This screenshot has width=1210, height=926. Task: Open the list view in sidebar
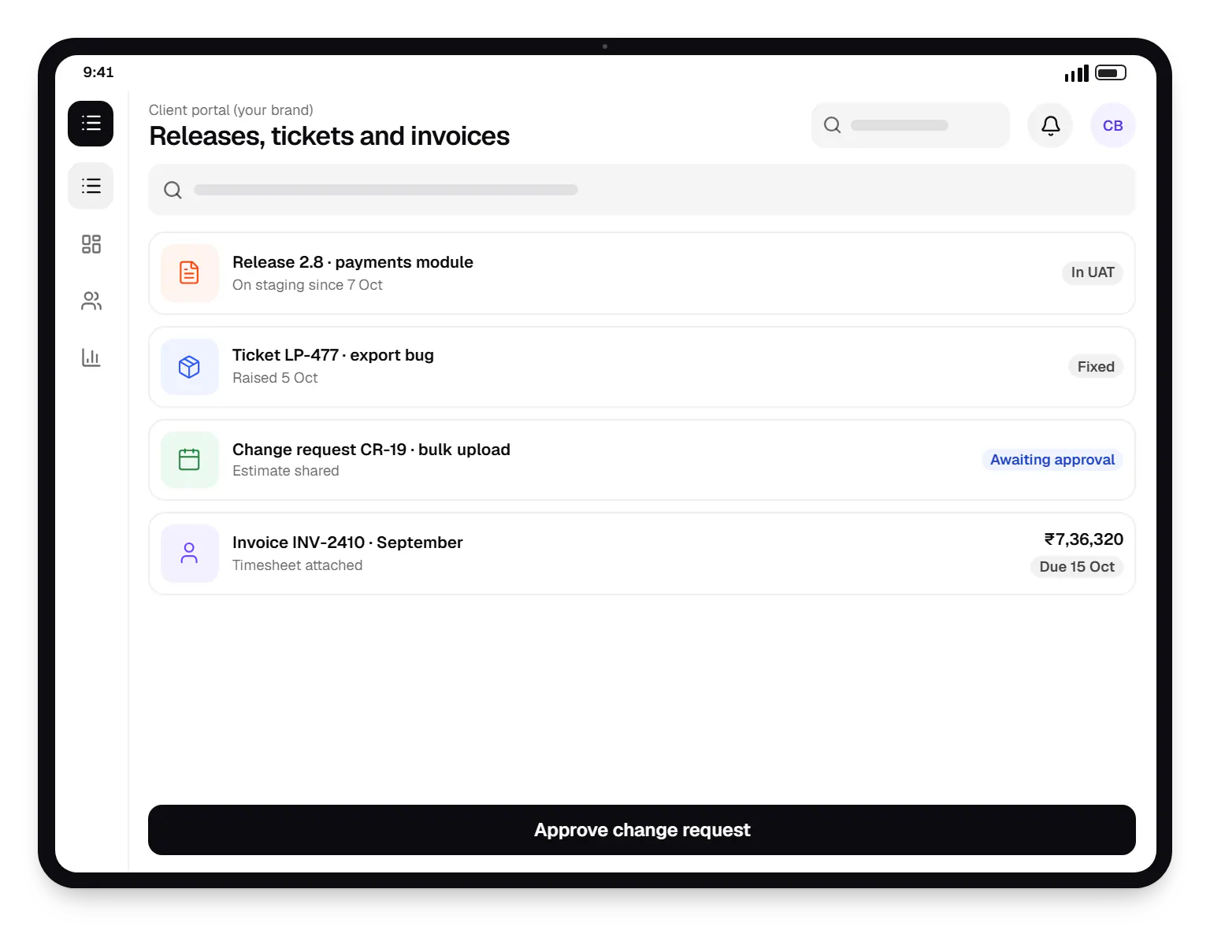(91, 186)
